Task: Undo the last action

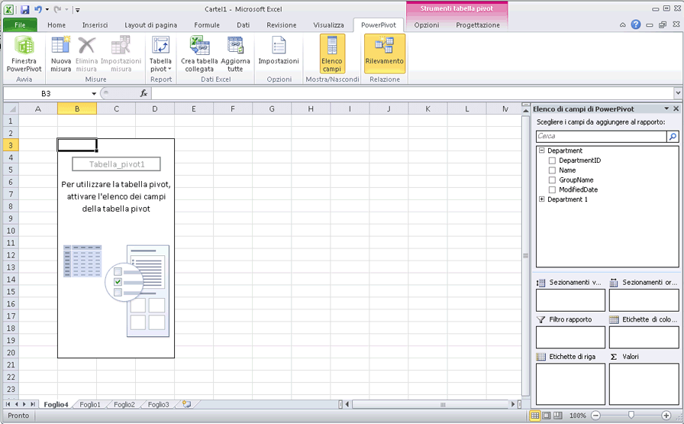Action: pyautogui.click(x=37, y=9)
